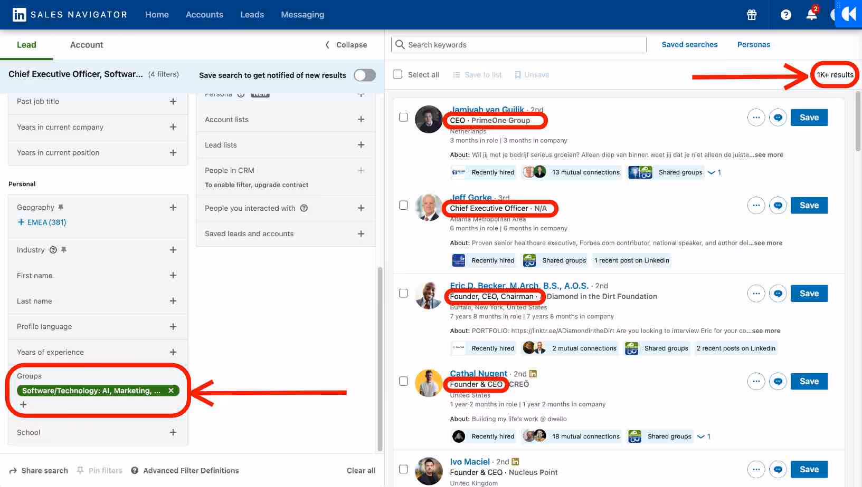The height and width of the screenshot is (487, 862).
Task: Expand the Industry filter
Action: click(x=173, y=250)
